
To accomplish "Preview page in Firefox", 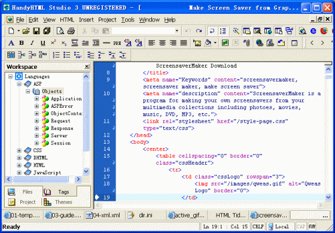I will coord(324,31).
